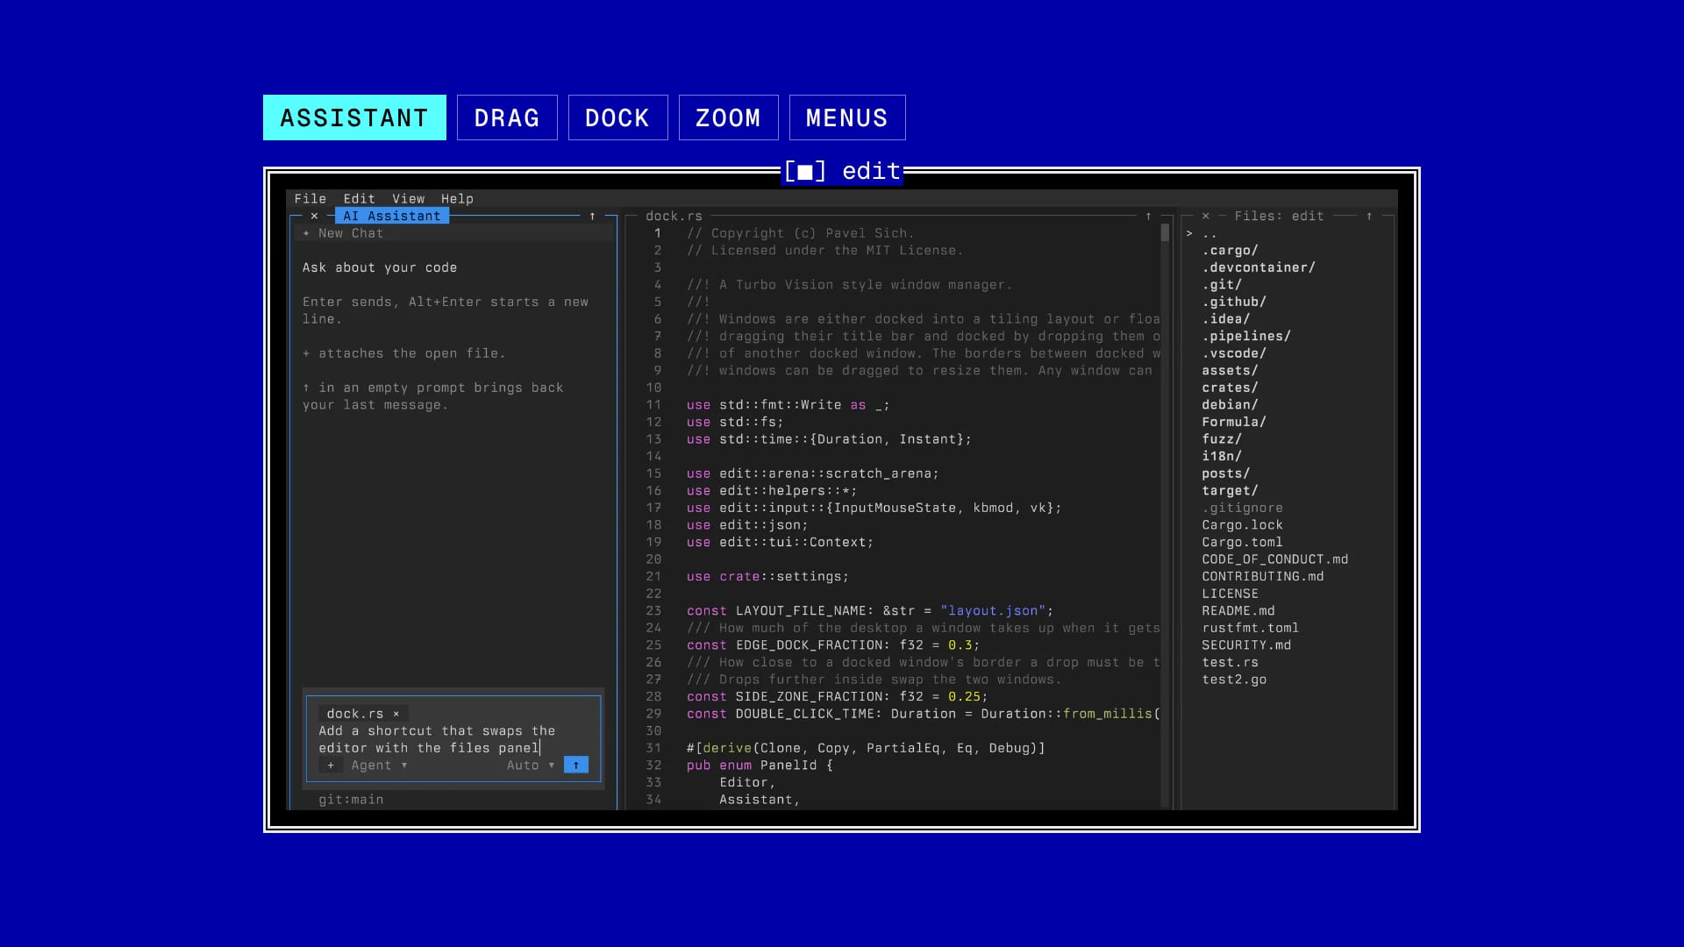Screen dimensions: 1684x947
Task: Switch to the MENUS tab
Action: click(x=847, y=117)
